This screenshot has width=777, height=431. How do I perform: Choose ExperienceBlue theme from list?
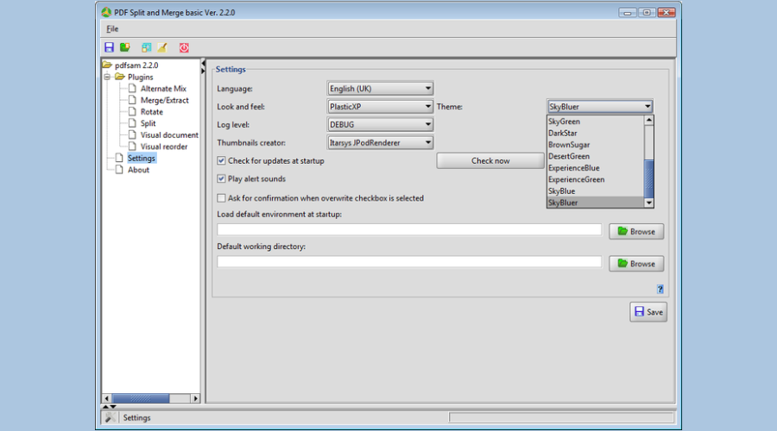[x=595, y=168]
